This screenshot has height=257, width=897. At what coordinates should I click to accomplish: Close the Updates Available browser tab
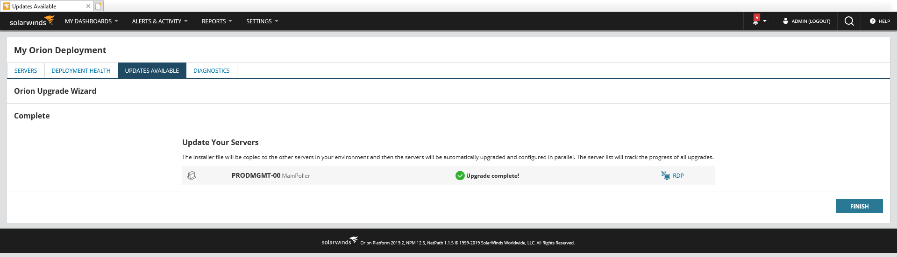[88, 6]
